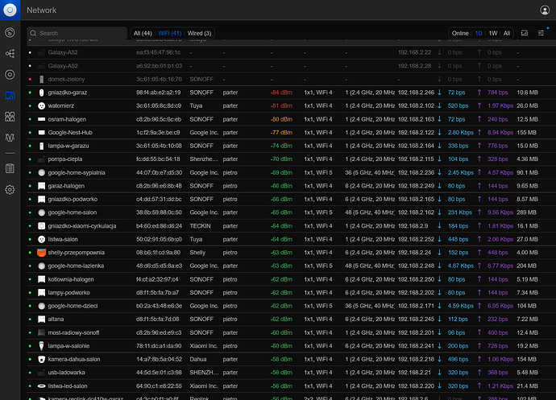
Task: Click the -77 dBm signal value
Action: [281, 133]
